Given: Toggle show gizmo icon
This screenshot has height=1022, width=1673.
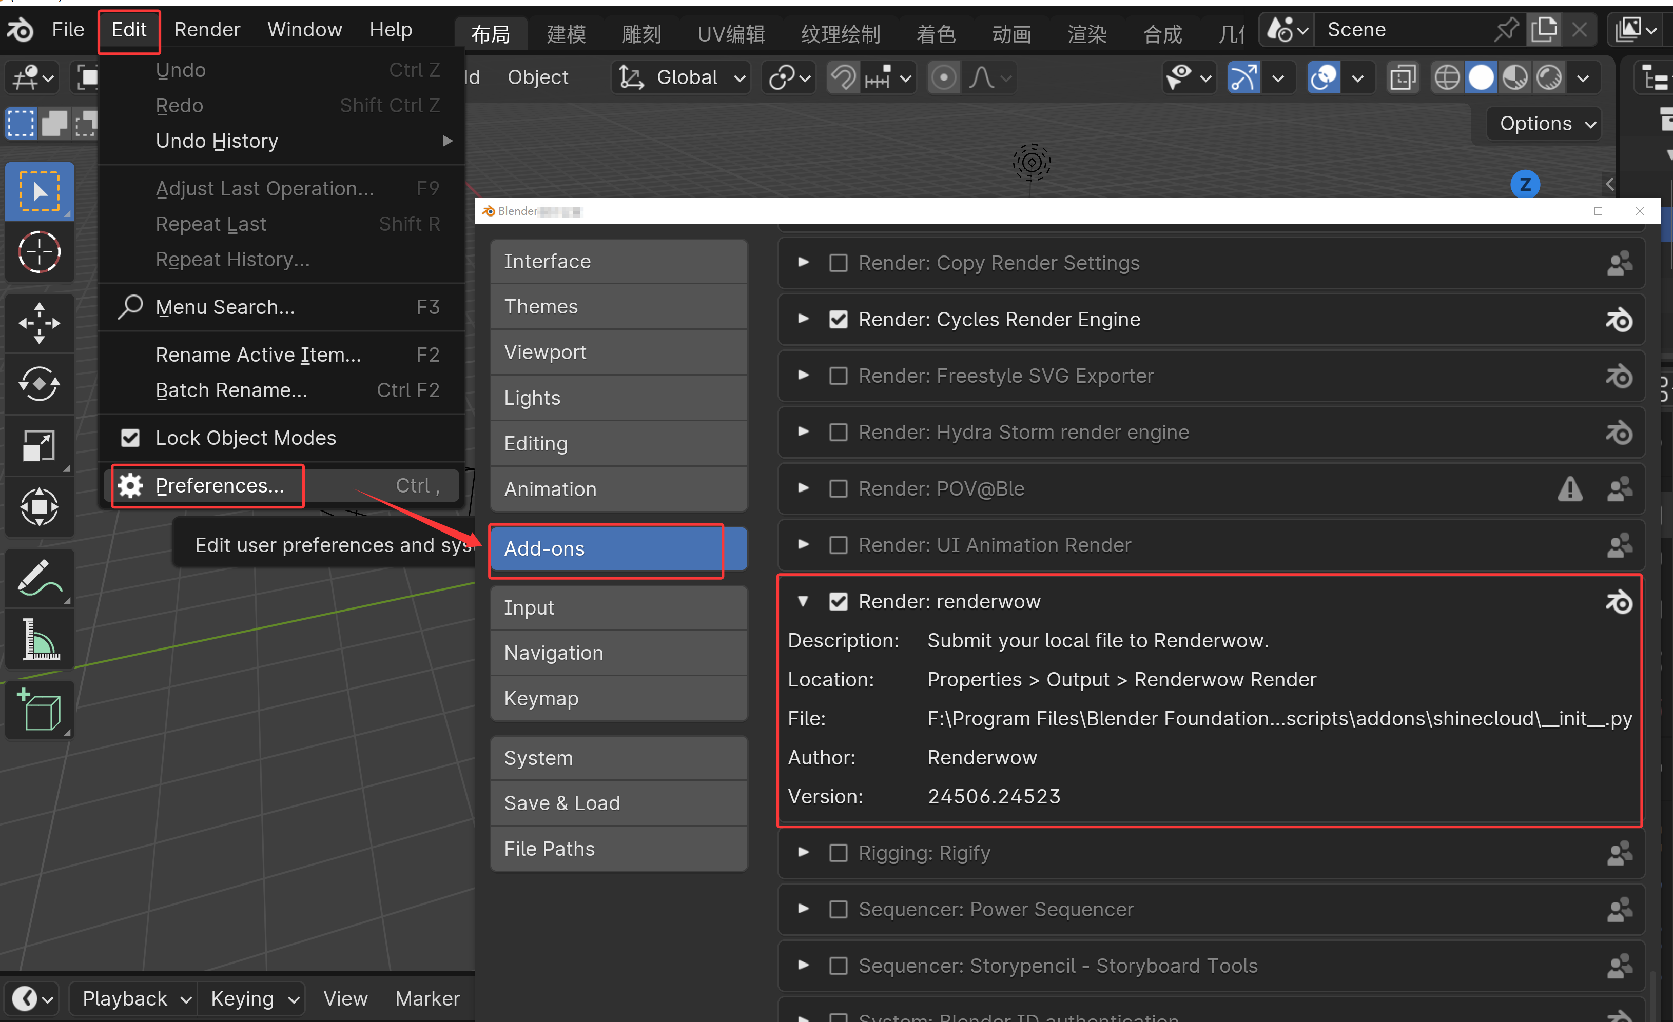Looking at the screenshot, I should pyautogui.click(x=1244, y=77).
